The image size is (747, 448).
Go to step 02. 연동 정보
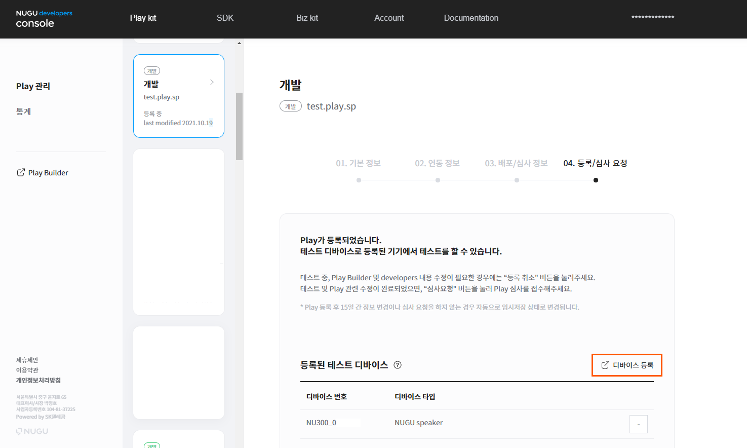point(437,163)
